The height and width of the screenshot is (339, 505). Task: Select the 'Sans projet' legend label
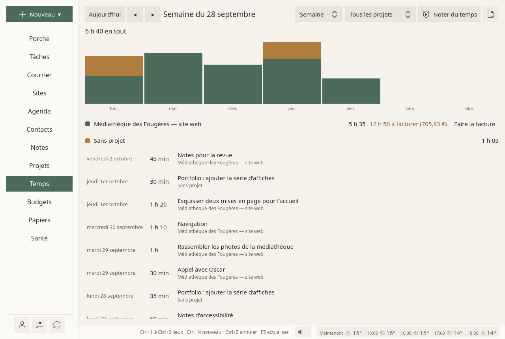(x=109, y=141)
